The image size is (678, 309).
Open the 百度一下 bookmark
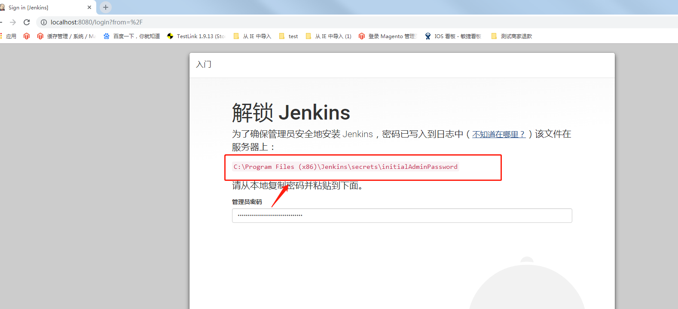tap(131, 36)
